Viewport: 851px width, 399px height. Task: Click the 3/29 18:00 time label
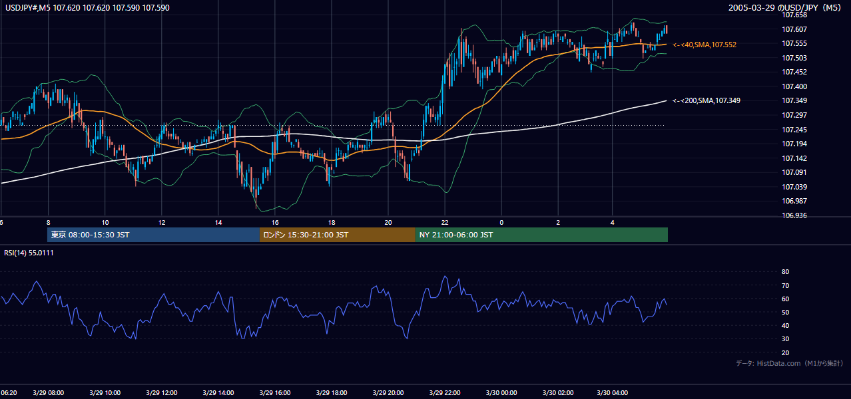coord(331,392)
